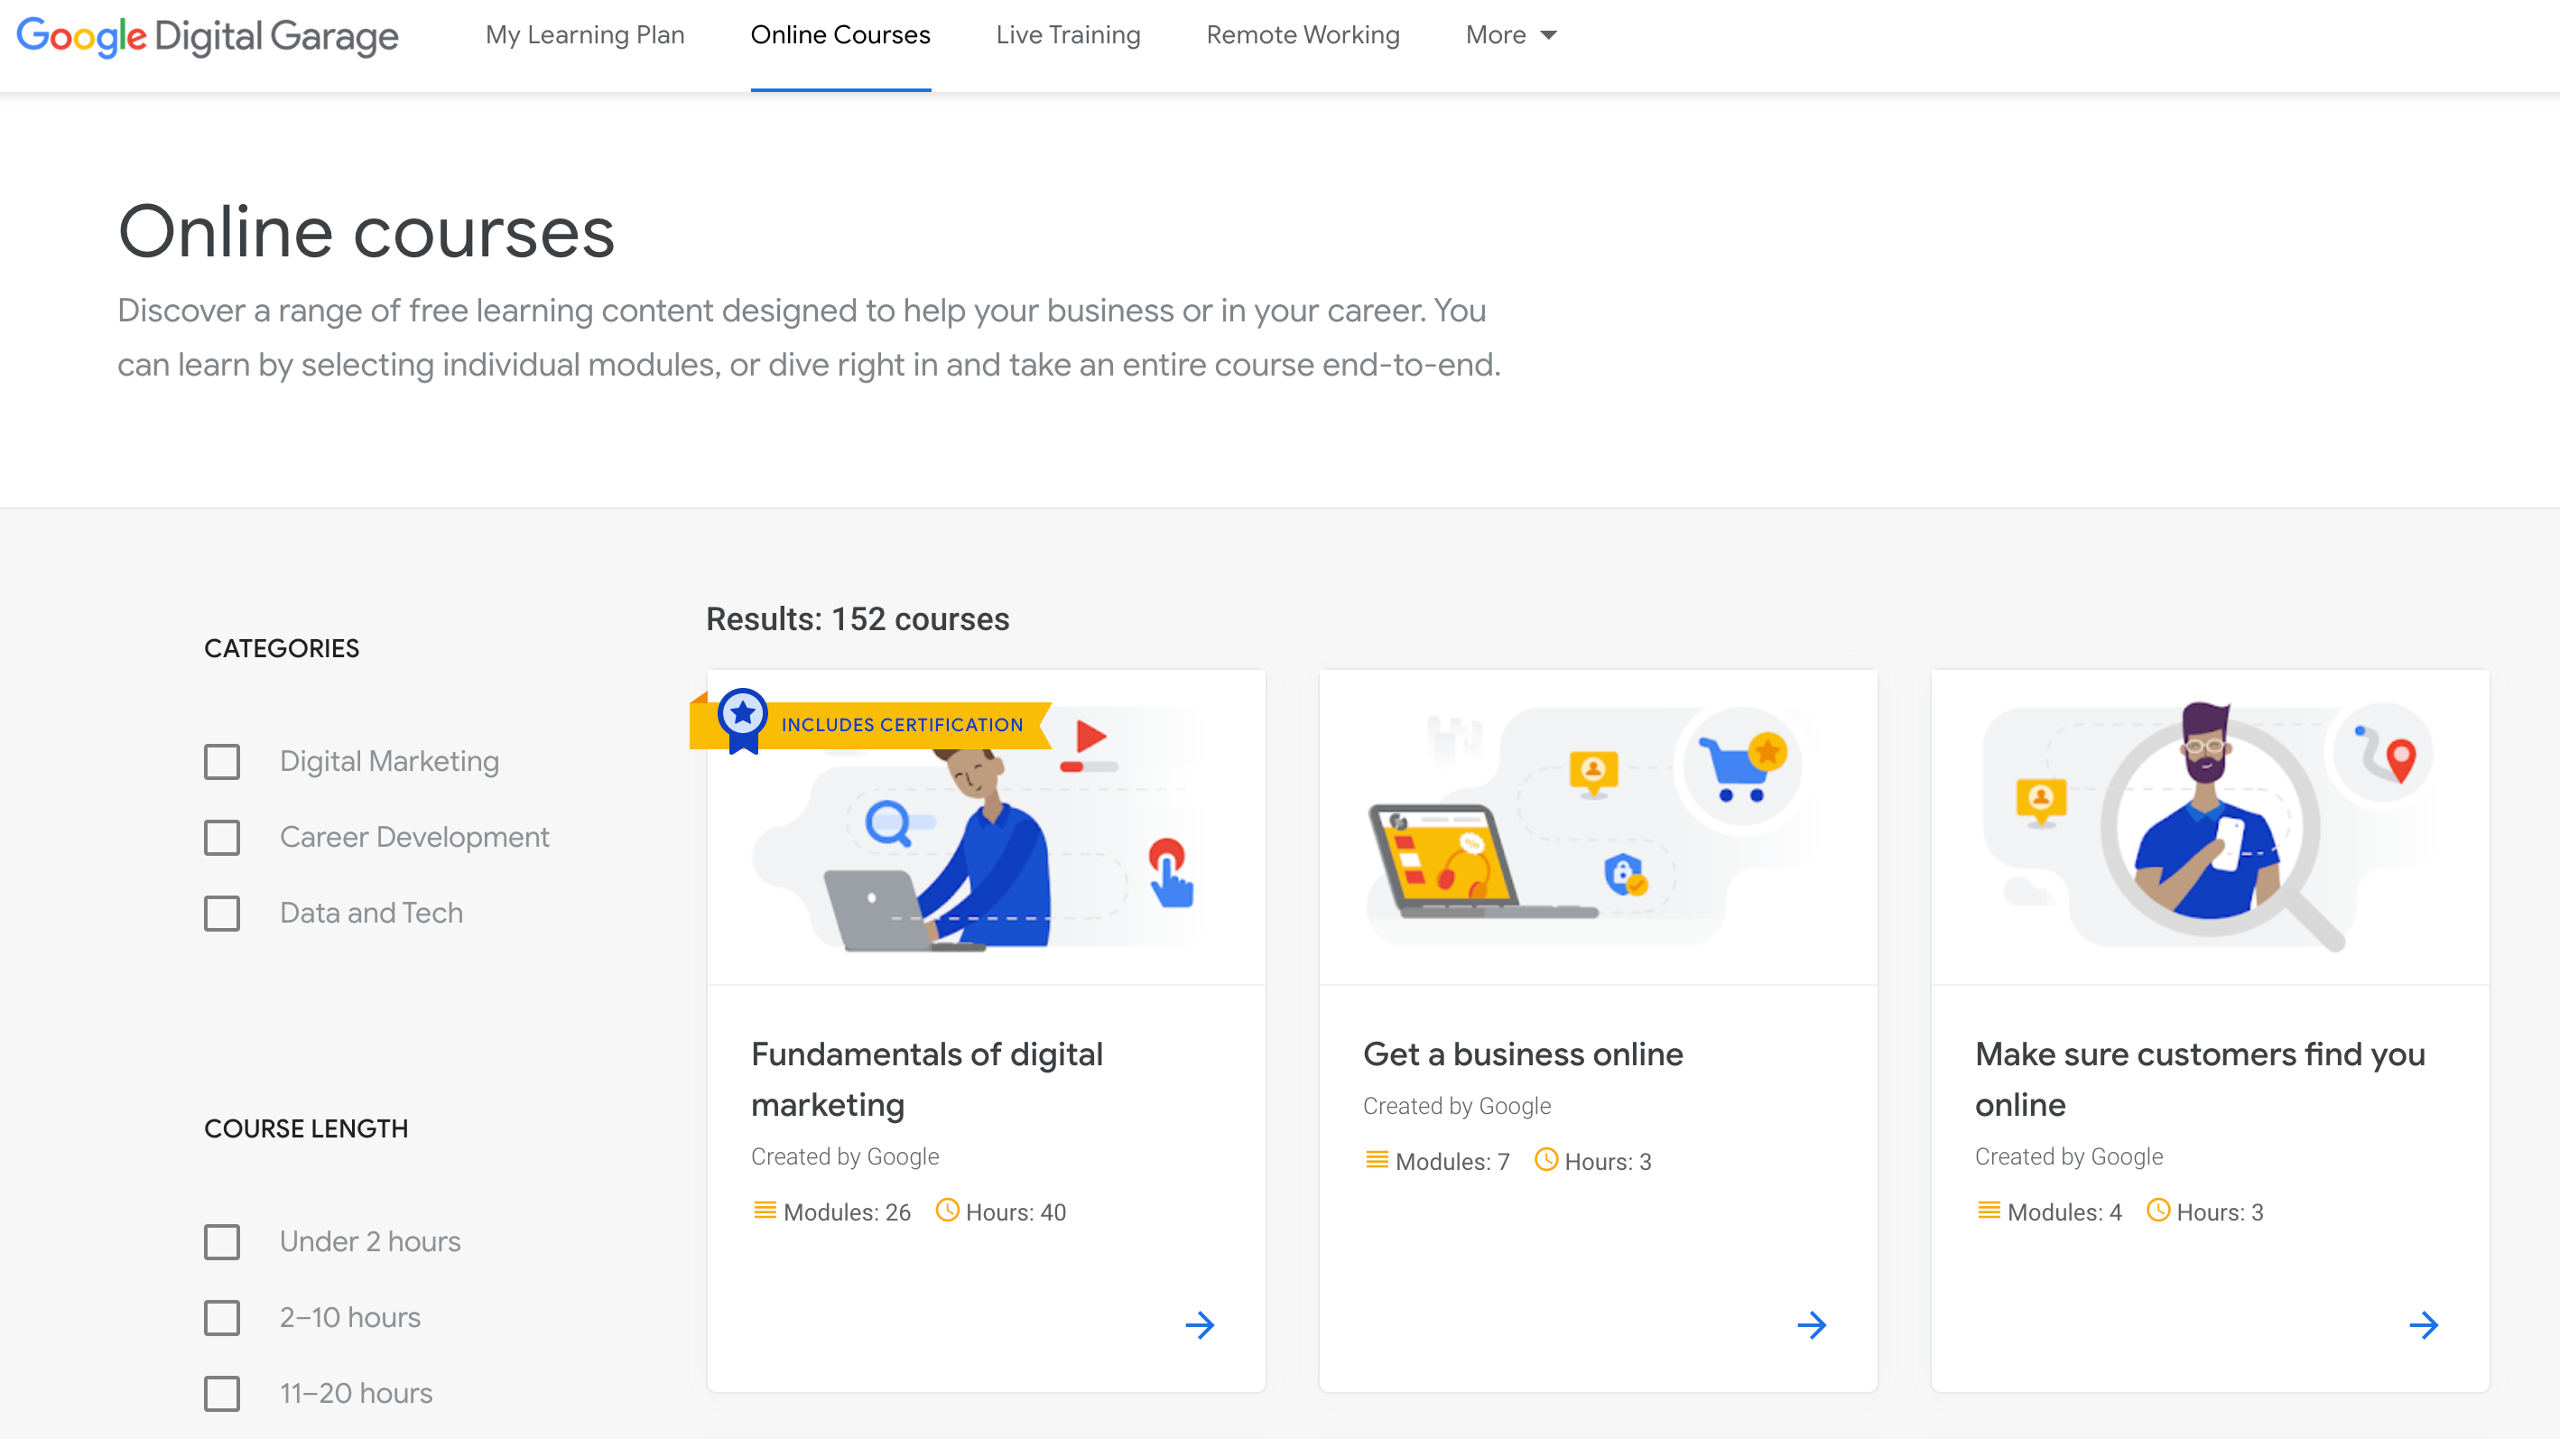
Task: Toggle the 'Under 2 hours' course length checkbox
Action: tap(221, 1242)
